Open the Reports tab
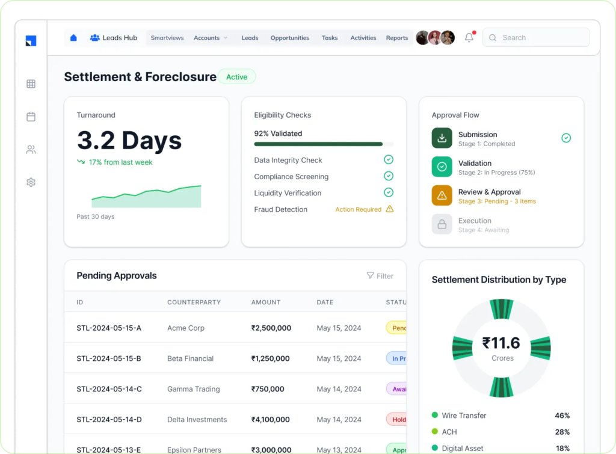Viewport: 616px width, 454px height. point(397,38)
